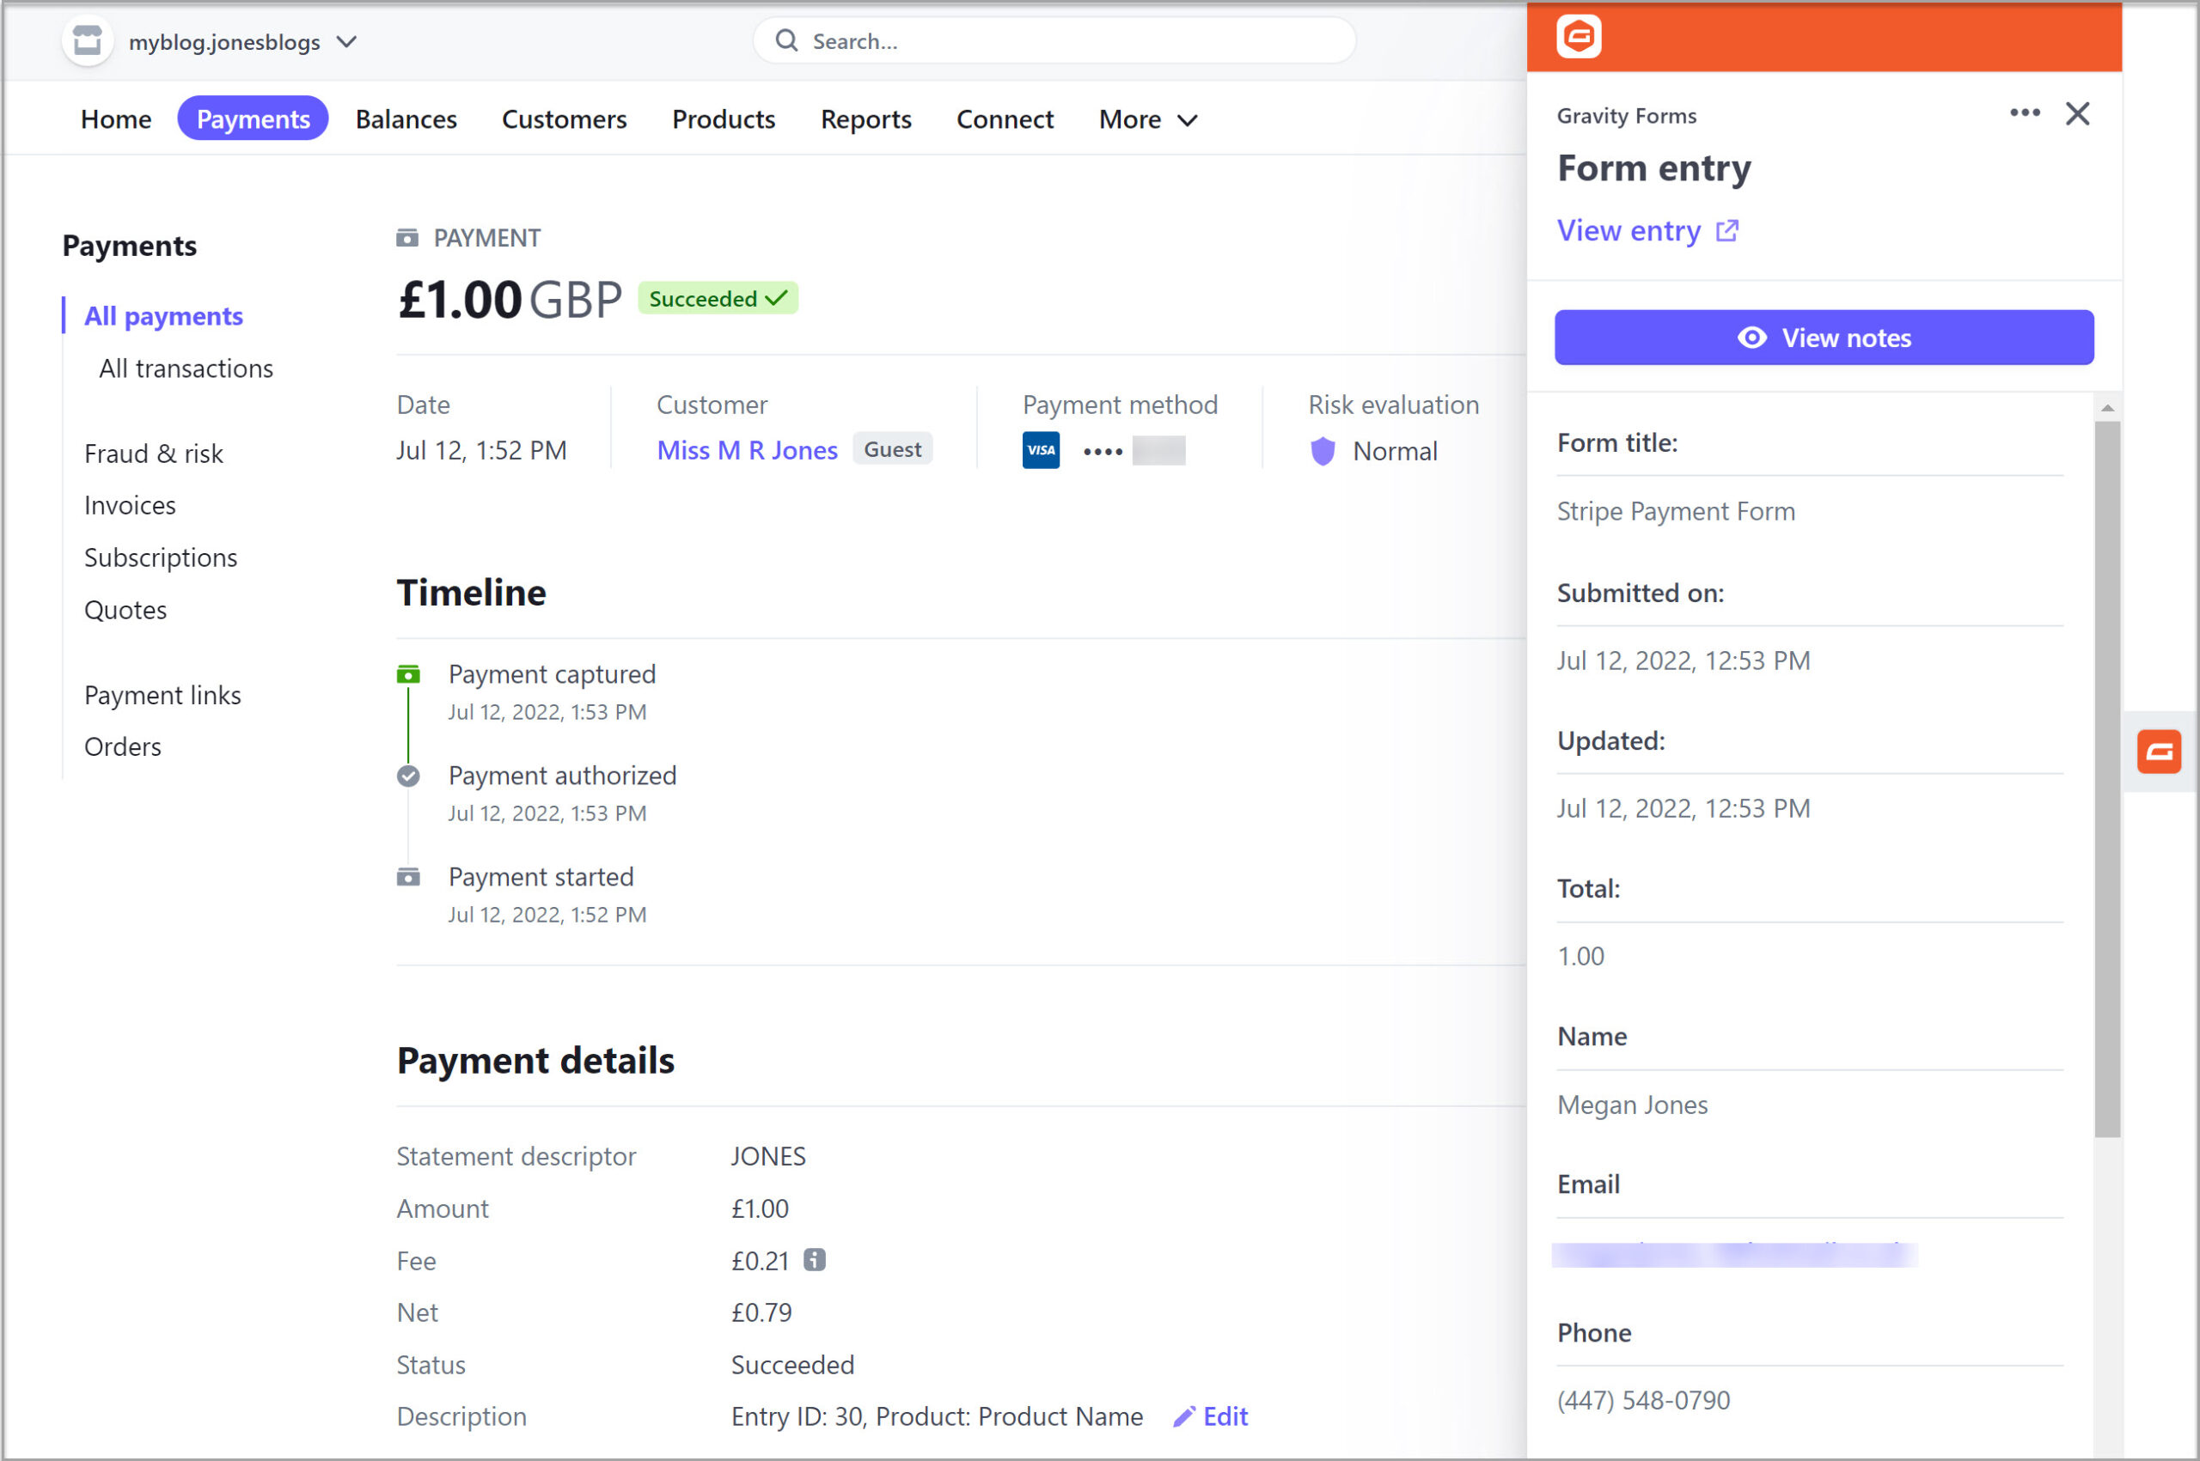Expand the More navigation menu
This screenshot has width=2200, height=1461.
tap(1147, 119)
